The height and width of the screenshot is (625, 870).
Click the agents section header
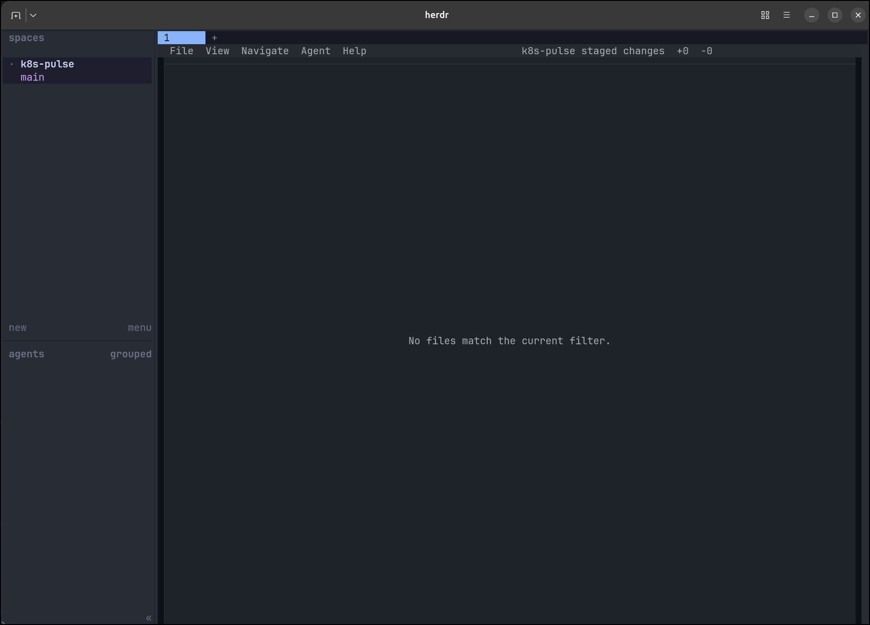tap(27, 354)
